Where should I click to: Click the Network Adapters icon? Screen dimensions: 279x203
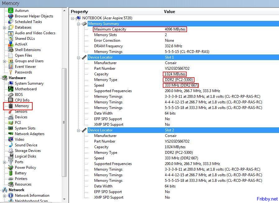[11, 134]
